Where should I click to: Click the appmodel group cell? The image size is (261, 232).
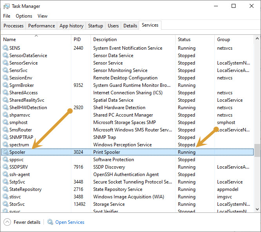click(x=228, y=189)
